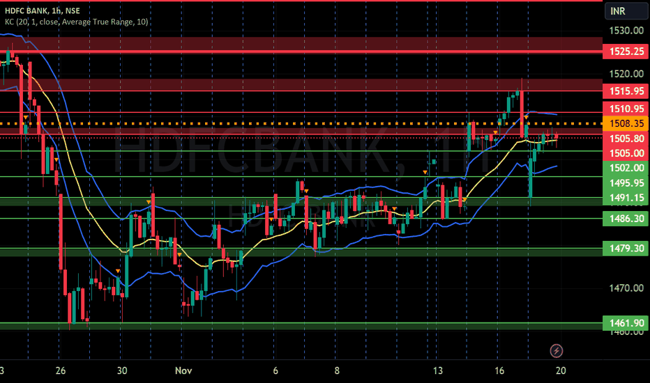
Task: Select the KC Keltner Channel indicator legend
Action: pos(76,22)
